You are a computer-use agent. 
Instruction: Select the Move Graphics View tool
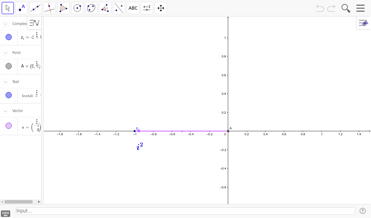click(161, 8)
